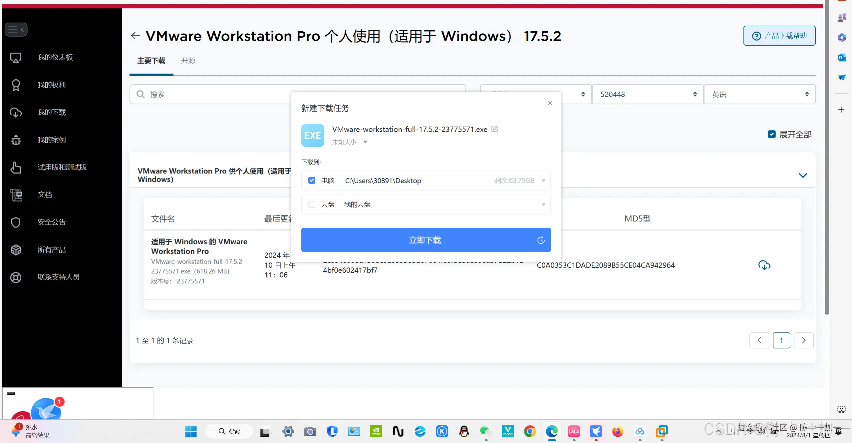Select the 主要下载 tab
Image resolution: width=852 pixels, height=443 pixels.
(x=151, y=61)
